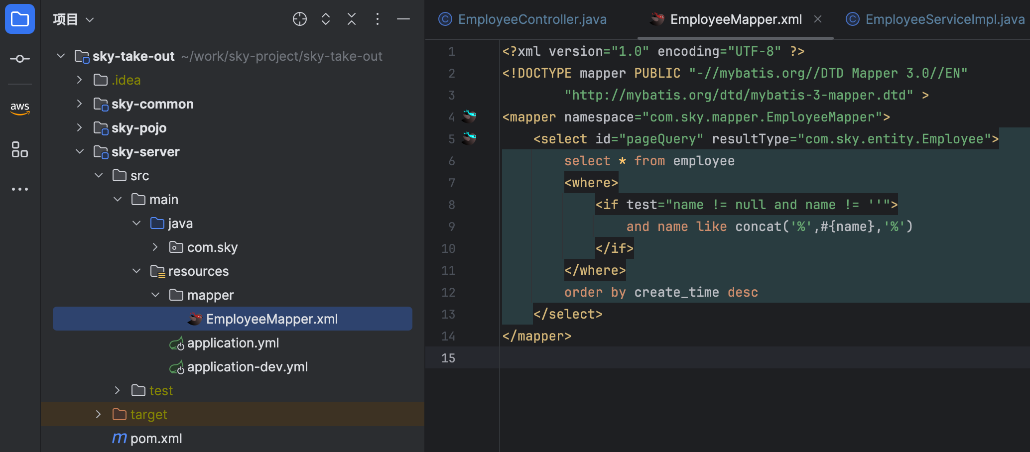Click the opening <where> tag
Viewport: 1030px width, 452px height.
[591, 183]
